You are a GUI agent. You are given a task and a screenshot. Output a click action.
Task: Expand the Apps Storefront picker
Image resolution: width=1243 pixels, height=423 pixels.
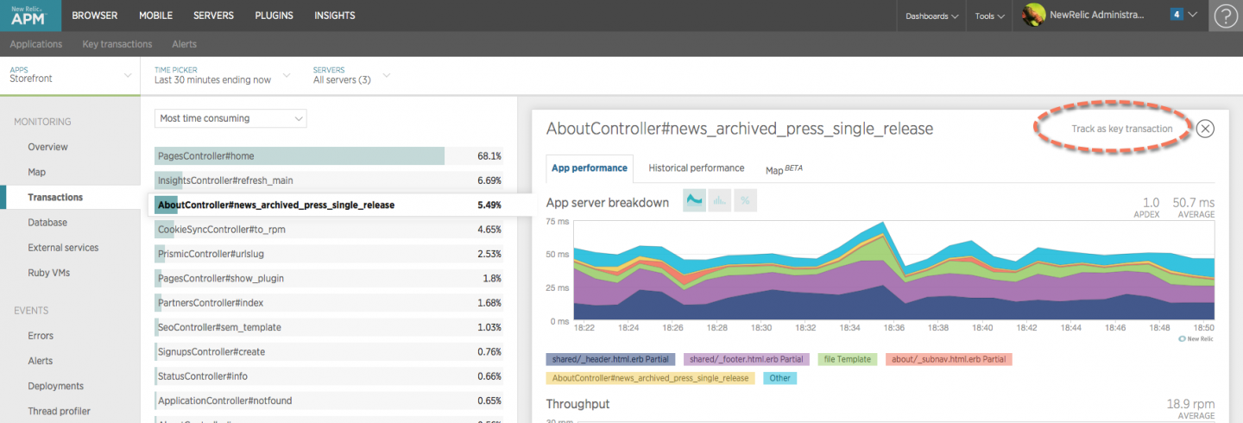(69, 75)
